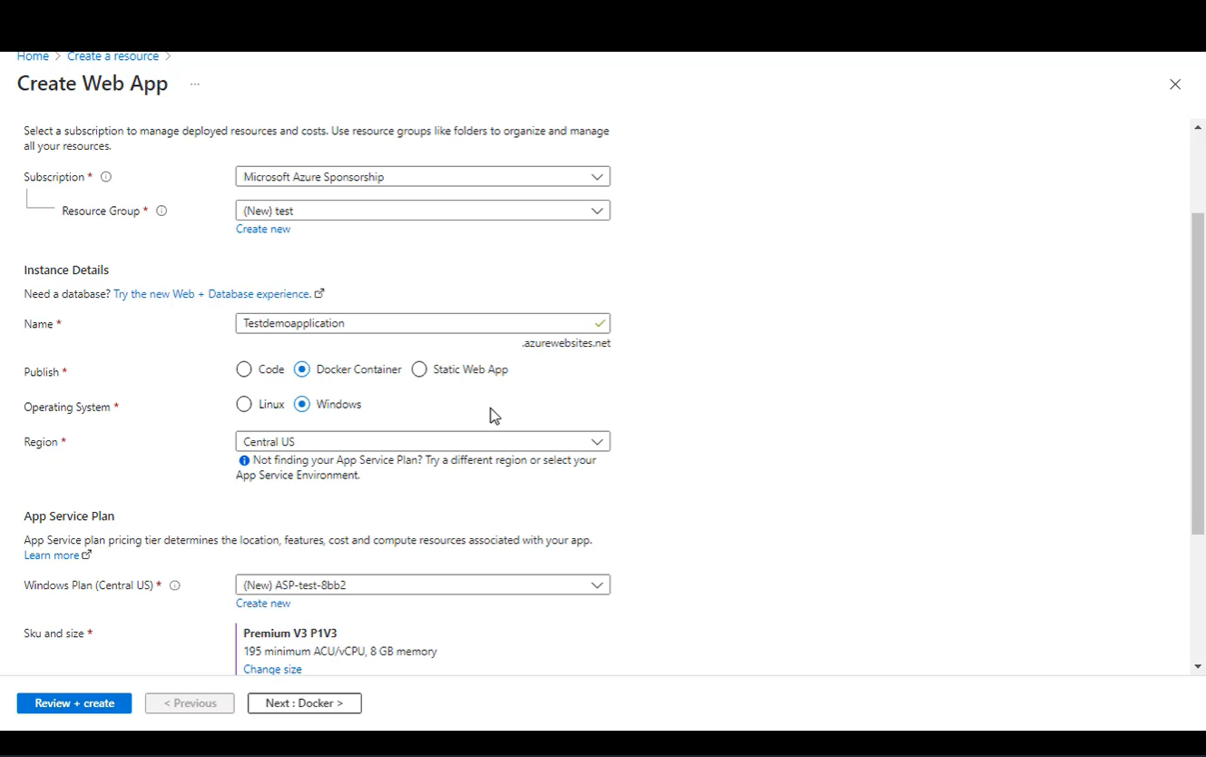Open the ellipsis menu beside Create Web App

coord(194,84)
